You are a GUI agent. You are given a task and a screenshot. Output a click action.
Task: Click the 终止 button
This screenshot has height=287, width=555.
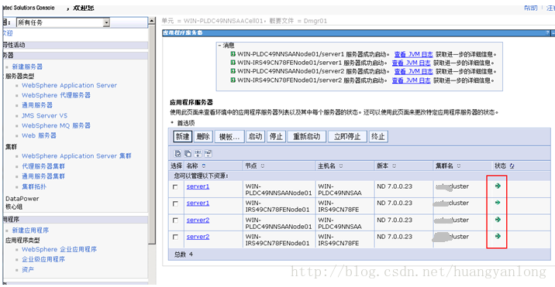(x=378, y=137)
